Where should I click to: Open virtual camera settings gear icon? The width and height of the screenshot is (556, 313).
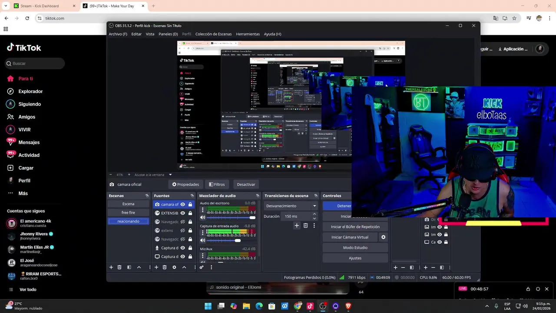[383, 237]
